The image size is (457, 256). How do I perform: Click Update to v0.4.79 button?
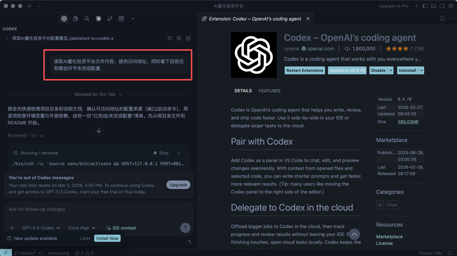tap(347, 70)
